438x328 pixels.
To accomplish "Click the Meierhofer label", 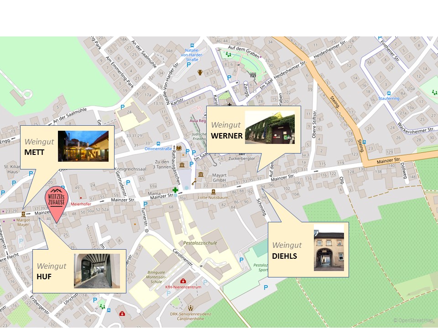I will pos(81,204).
